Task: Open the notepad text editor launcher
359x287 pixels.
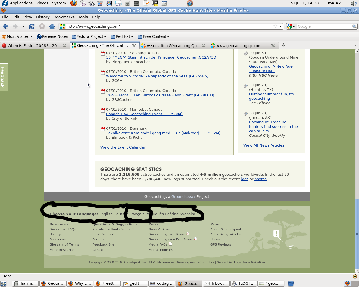Action: pyautogui.click(x=146, y=3)
